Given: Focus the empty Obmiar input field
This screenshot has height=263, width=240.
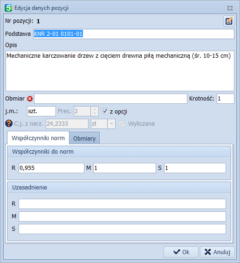Looking at the screenshot, I should [x=110, y=99].
